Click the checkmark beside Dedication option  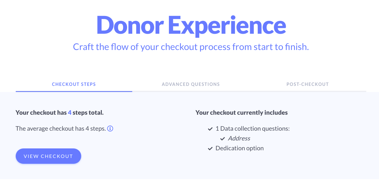210,148
